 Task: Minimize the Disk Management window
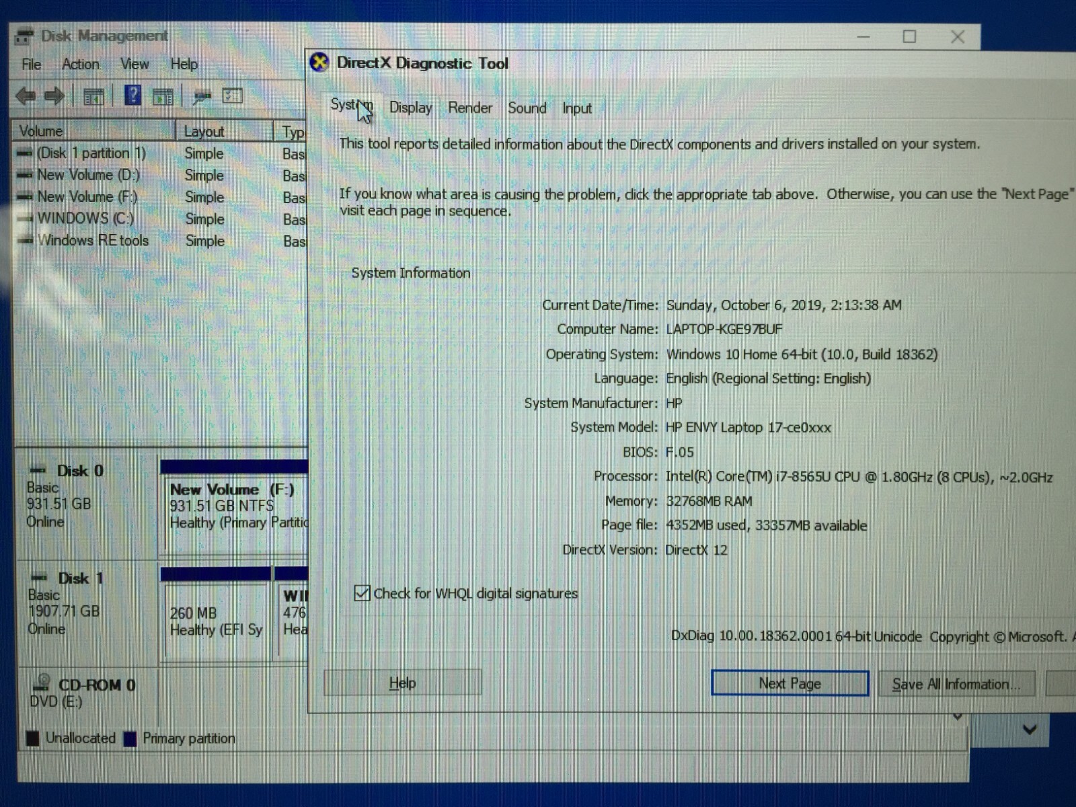(863, 36)
